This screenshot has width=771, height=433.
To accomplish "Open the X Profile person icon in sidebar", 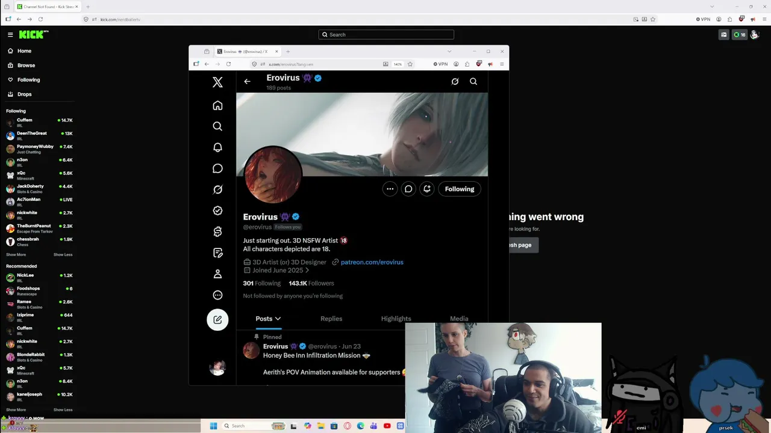I will [x=217, y=274].
